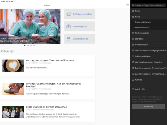The height and width of the screenshot is (125, 167).
Task: Open Karriere menu entry
Action: coord(149,80)
